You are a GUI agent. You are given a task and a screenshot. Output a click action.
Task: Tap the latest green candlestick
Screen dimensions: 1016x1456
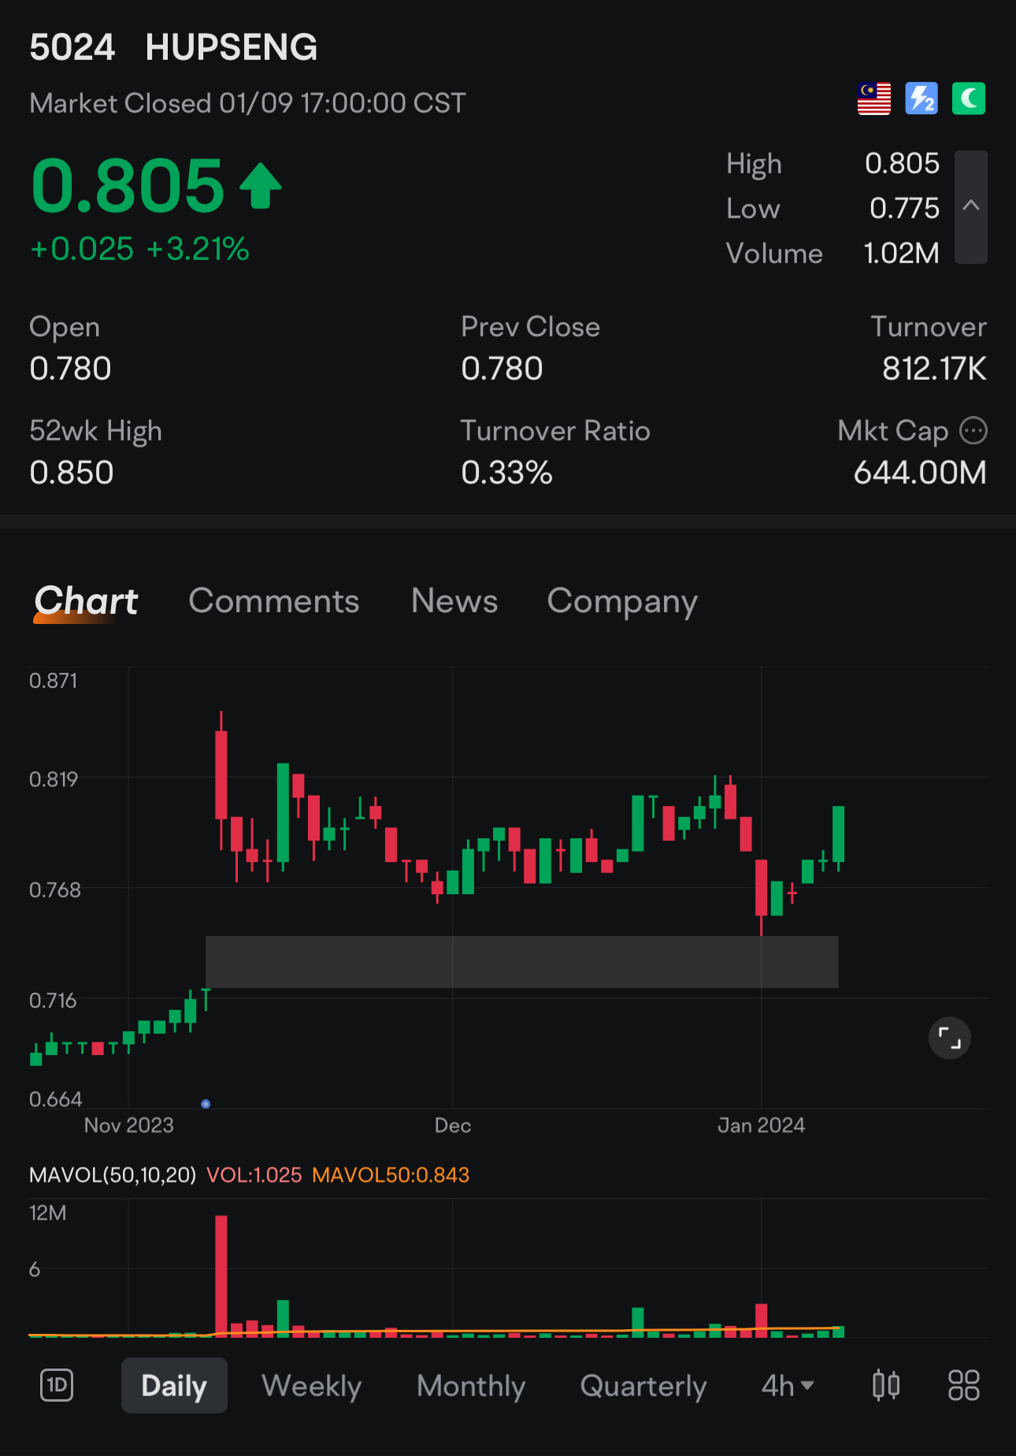point(839,837)
